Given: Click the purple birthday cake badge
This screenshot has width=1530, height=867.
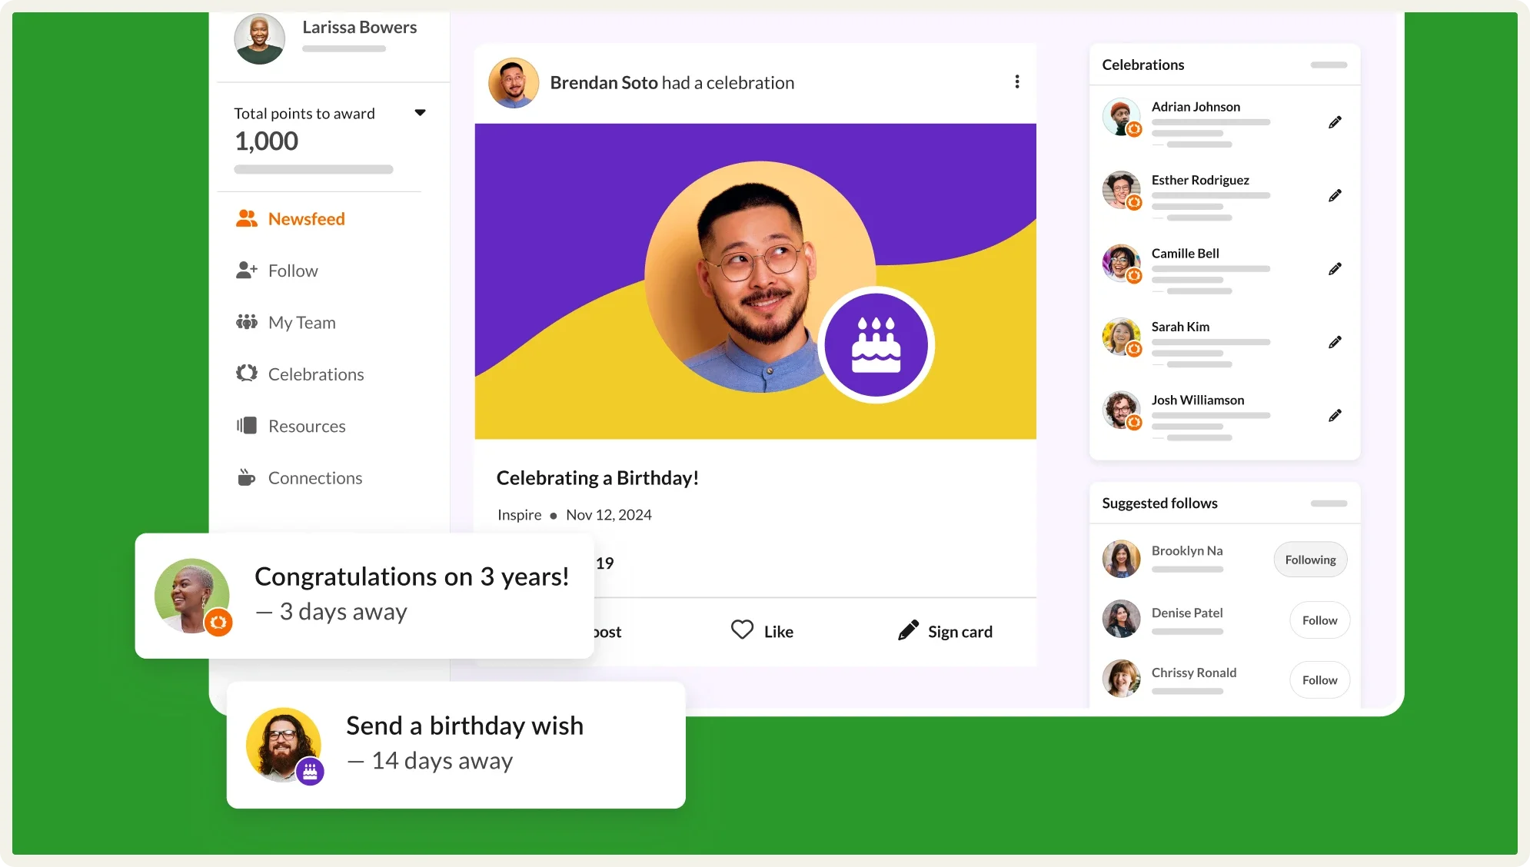Looking at the screenshot, I should [x=876, y=345].
